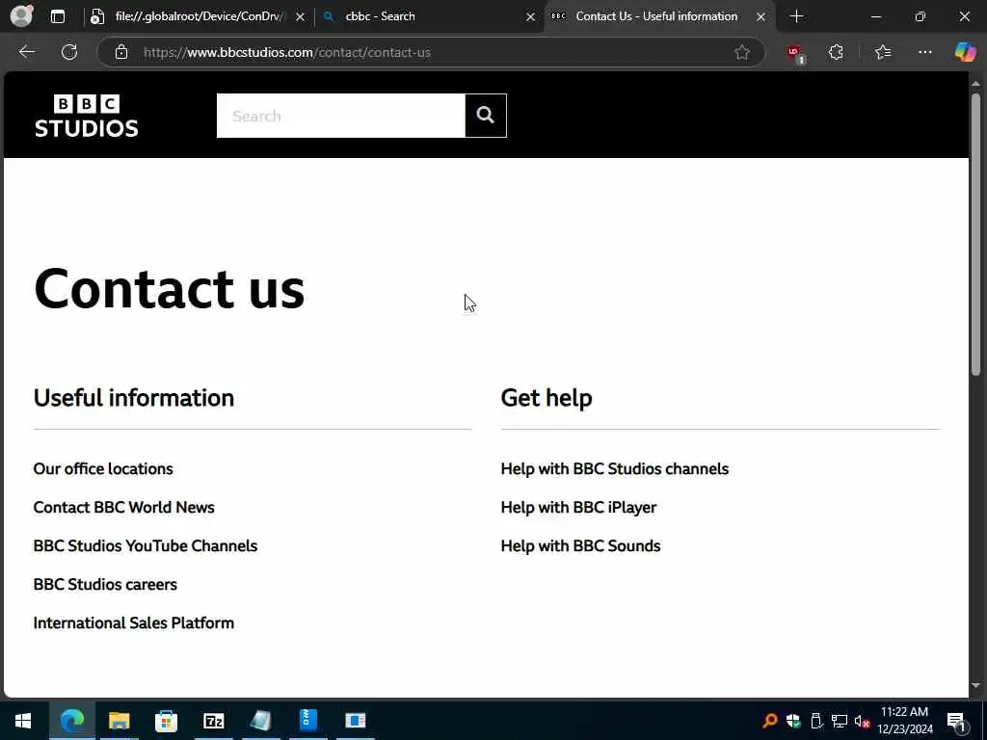Open the Help with BBC Sounds link
The height and width of the screenshot is (740, 987).
[581, 545]
